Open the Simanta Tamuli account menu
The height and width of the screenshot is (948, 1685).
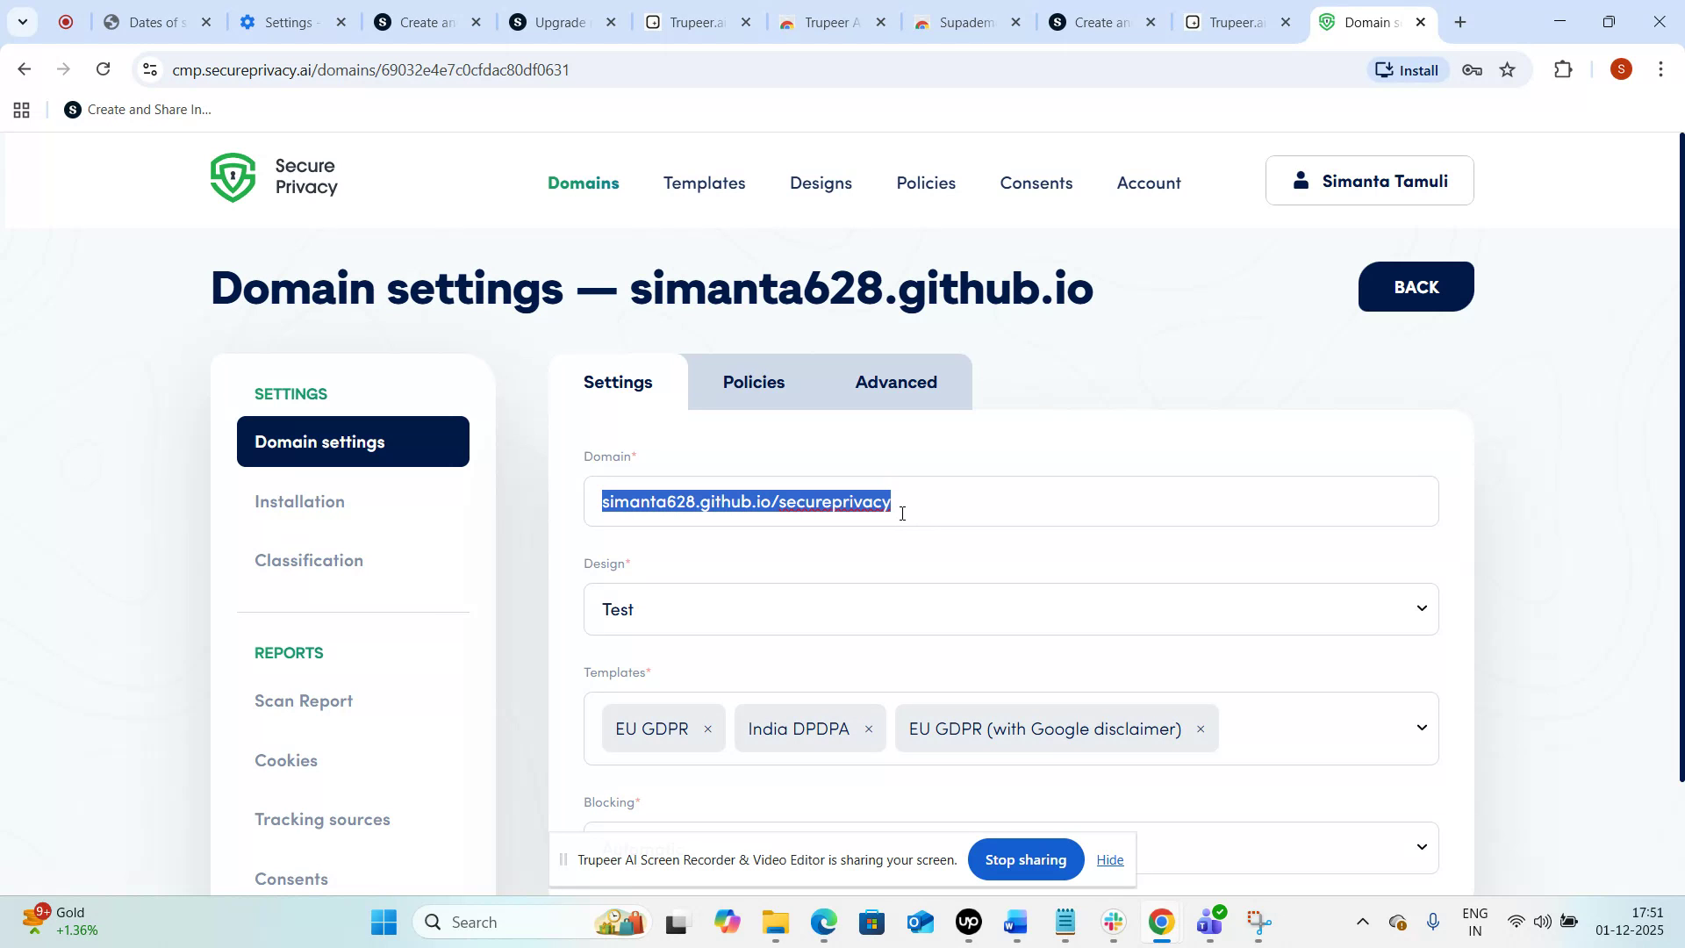click(1369, 180)
